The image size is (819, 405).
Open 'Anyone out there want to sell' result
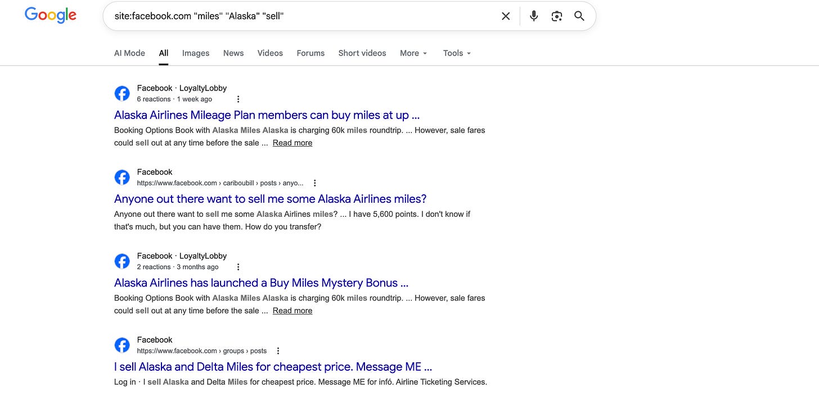pyautogui.click(x=271, y=199)
